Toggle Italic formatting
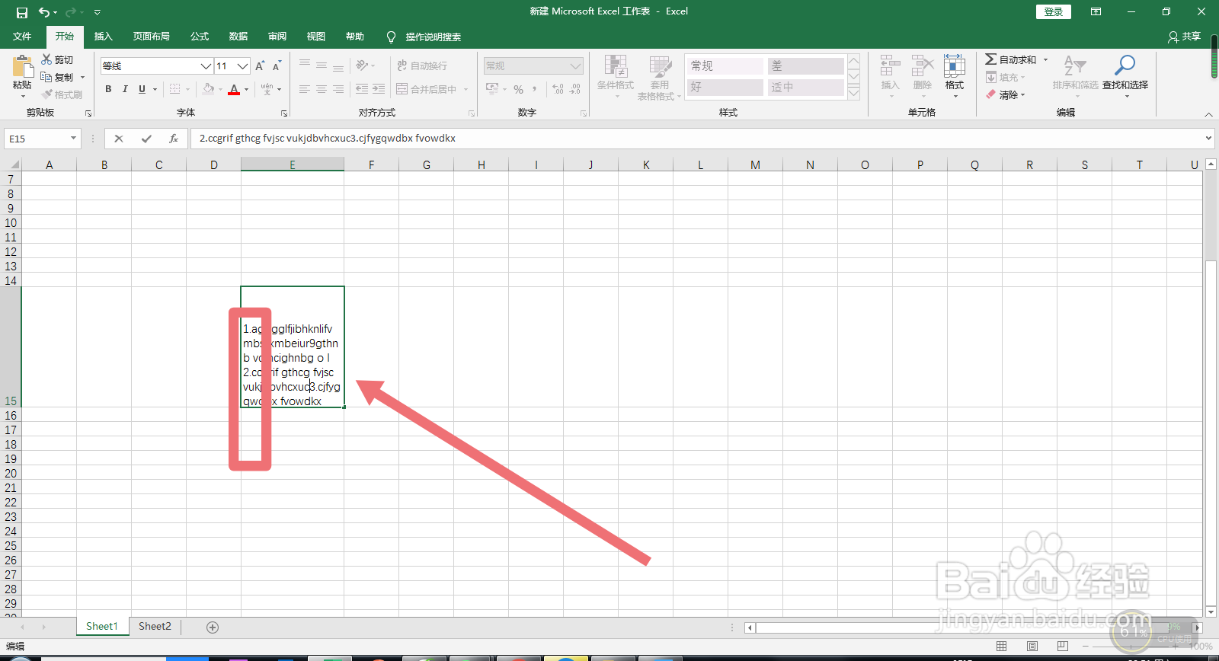The width and height of the screenshot is (1219, 661). coord(125,89)
